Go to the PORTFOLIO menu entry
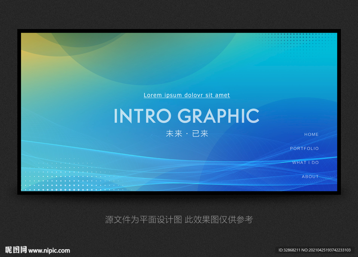The width and height of the screenshot is (358, 257). (x=304, y=148)
